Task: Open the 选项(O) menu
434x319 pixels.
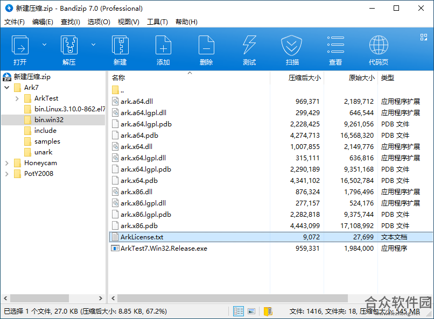Action: pos(99,22)
